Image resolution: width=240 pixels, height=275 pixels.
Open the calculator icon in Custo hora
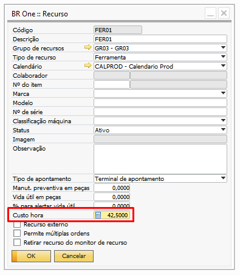pos(98,216)
